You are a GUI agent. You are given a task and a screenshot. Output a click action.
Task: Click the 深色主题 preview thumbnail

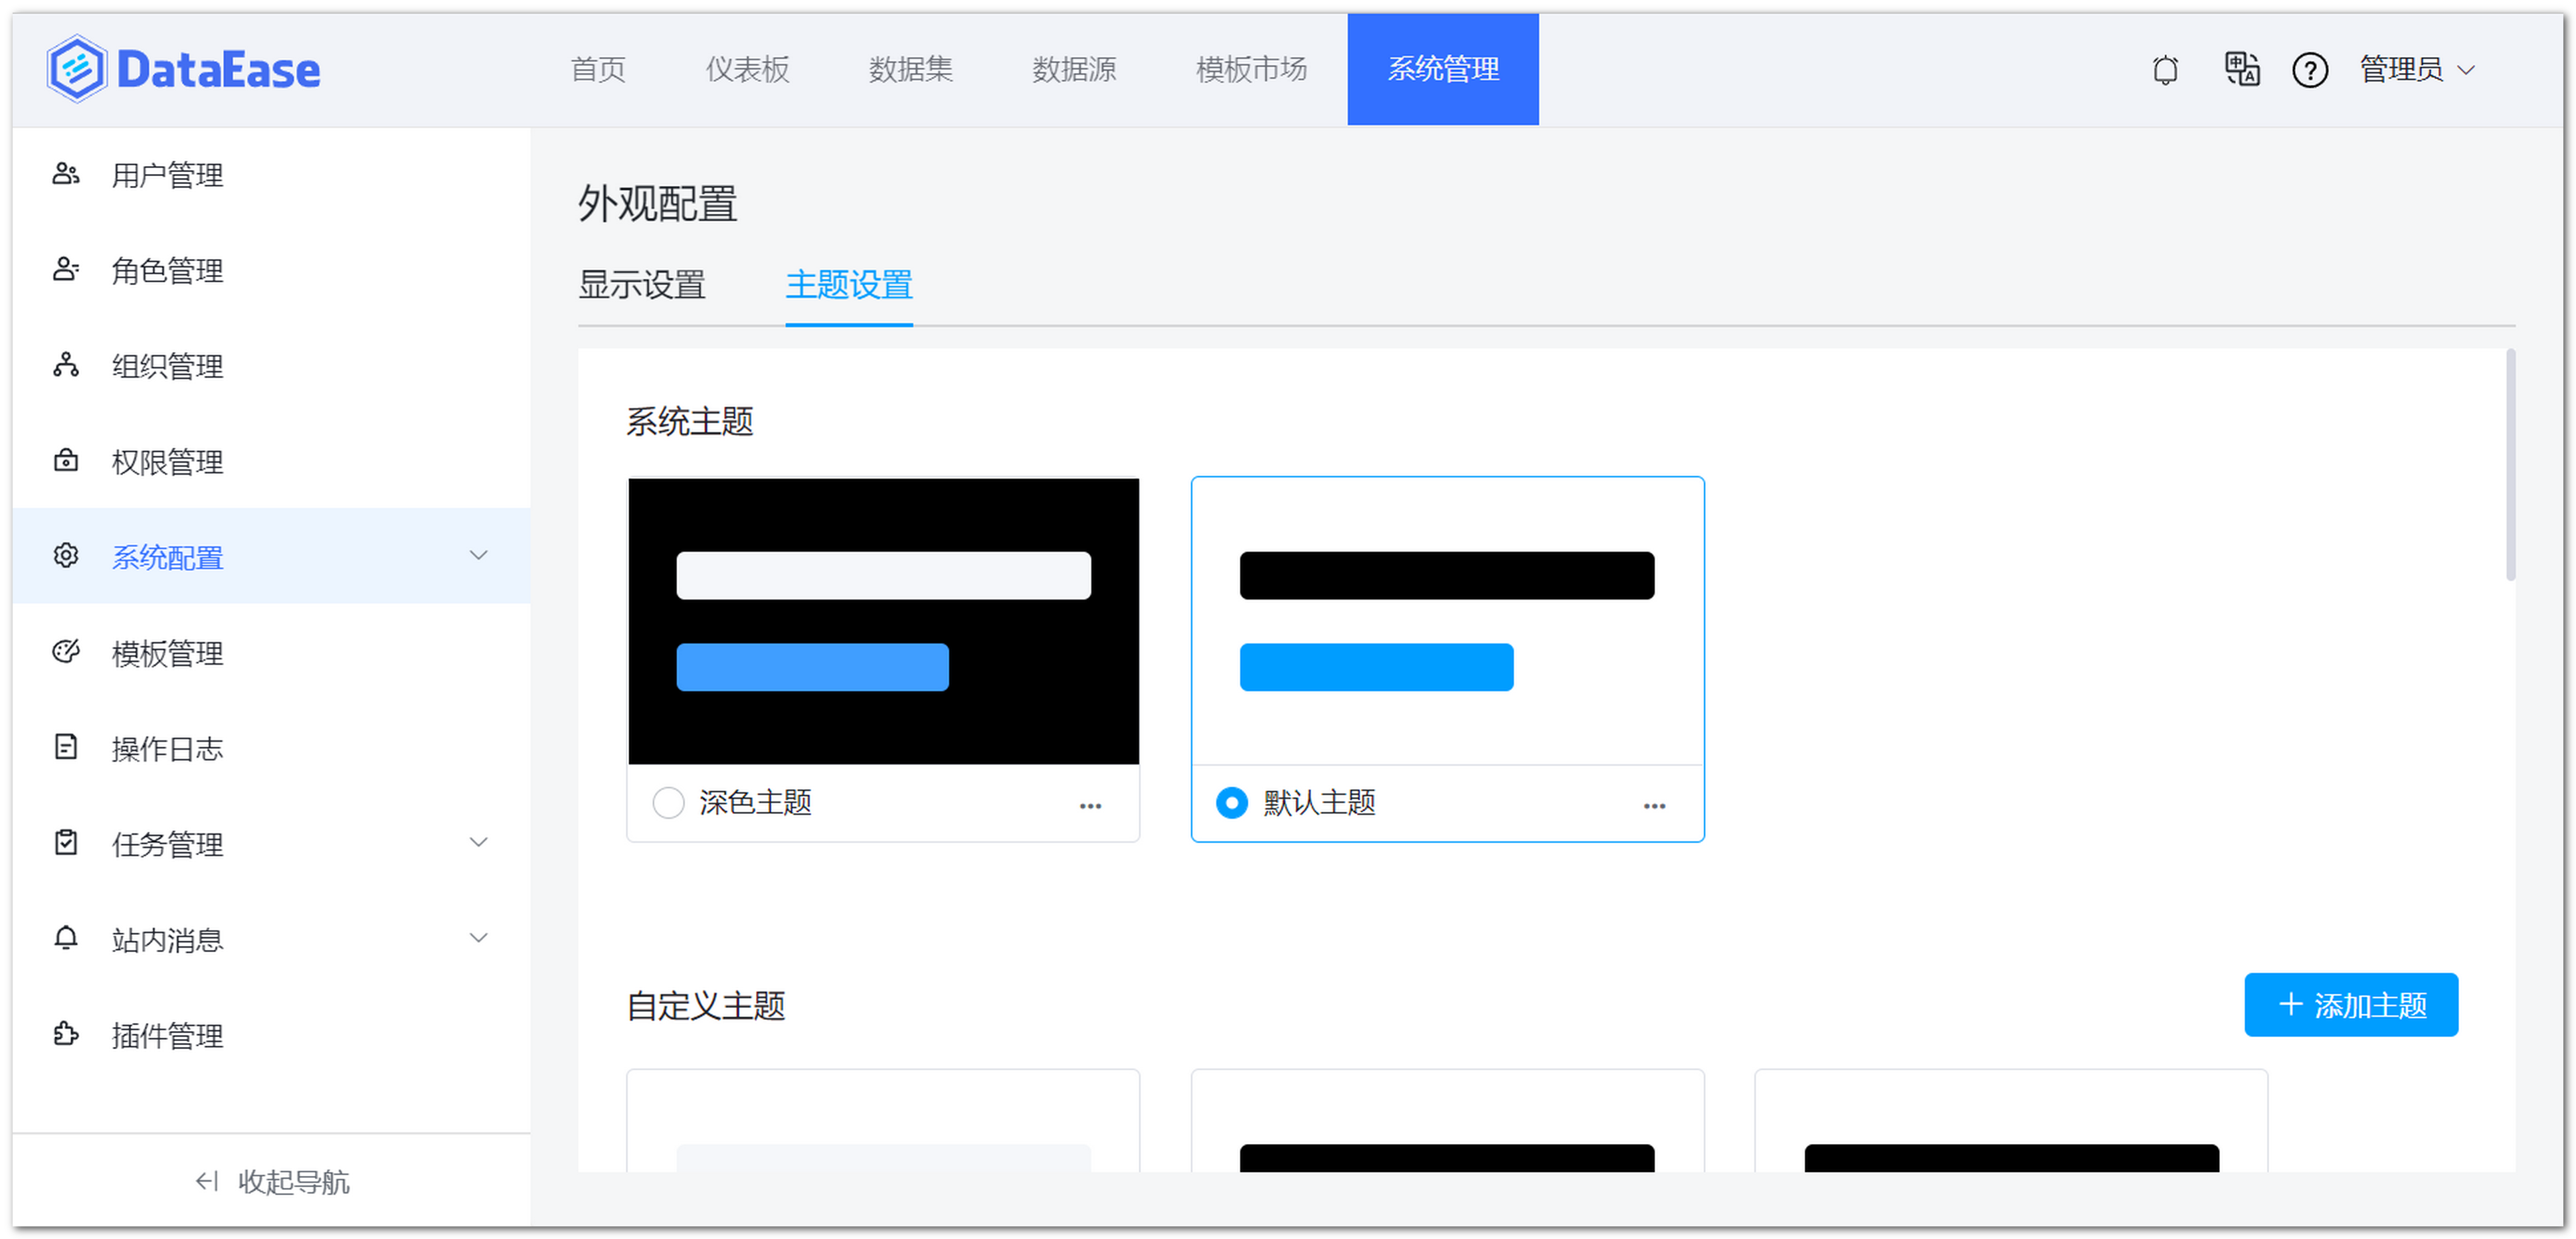(x=883, y=621)
